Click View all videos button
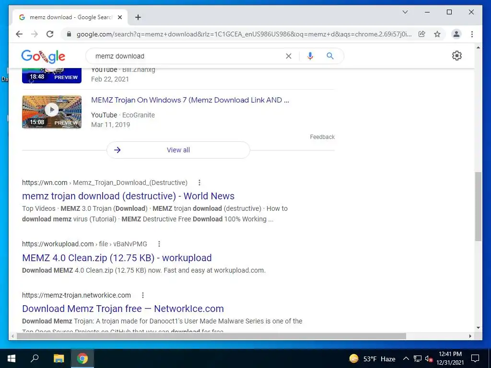The height and width of the screenshot is (368, 491). [178, 150]
